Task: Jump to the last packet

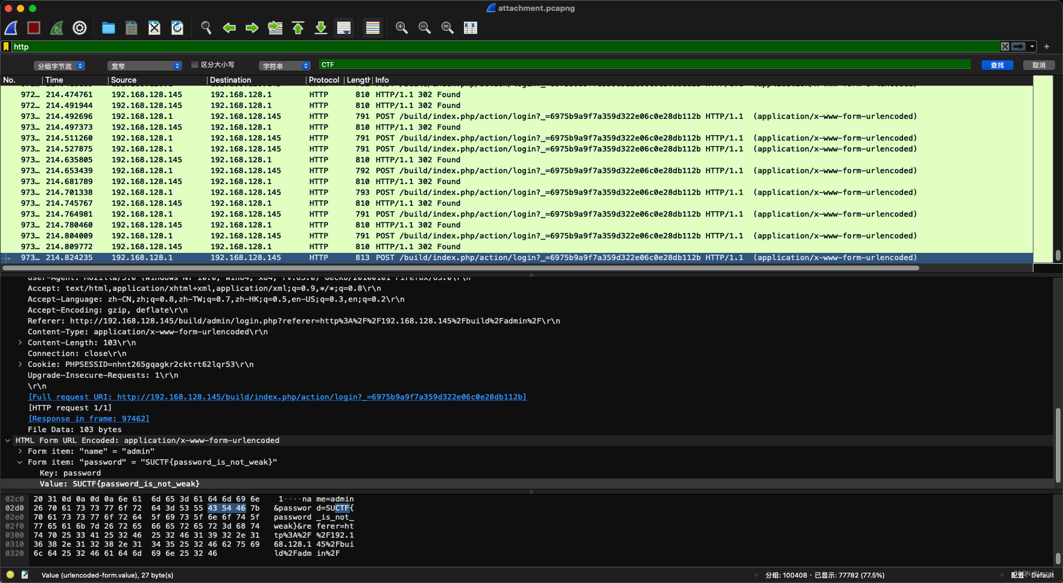Action: click(x=321, y=28)
